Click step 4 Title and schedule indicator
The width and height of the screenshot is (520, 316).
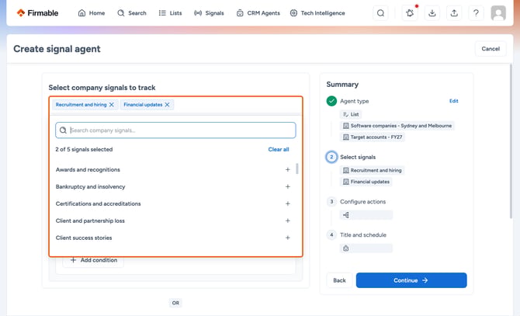click(331, 234)
